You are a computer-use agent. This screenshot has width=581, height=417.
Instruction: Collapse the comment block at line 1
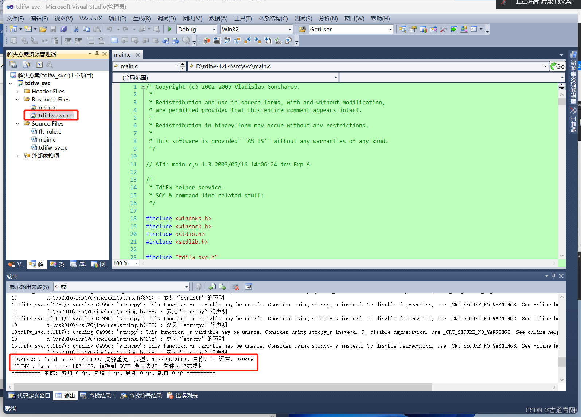143,87
